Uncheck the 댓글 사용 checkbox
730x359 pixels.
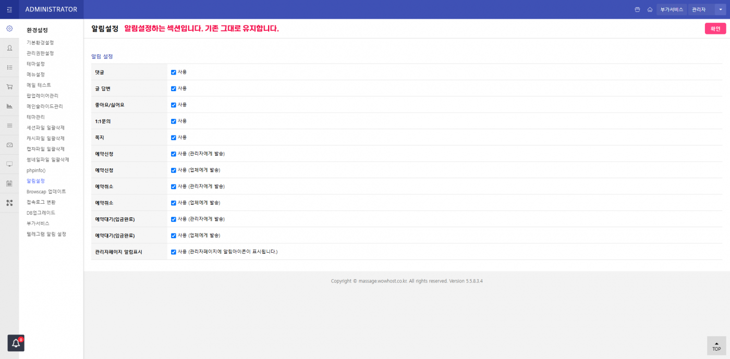pyautogui.click(x=174, y=72)
